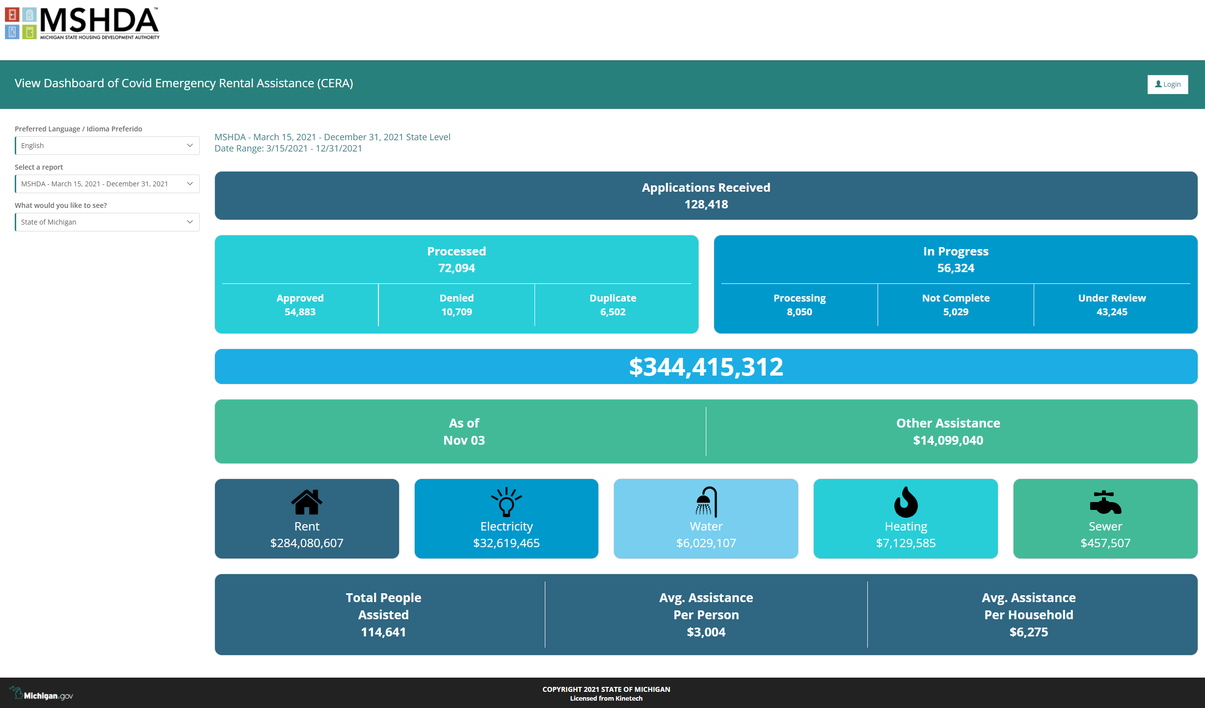Screen dimensions: 1205x708
Task: Open the Select a report dropdown
Action: (x=107, y=184)
